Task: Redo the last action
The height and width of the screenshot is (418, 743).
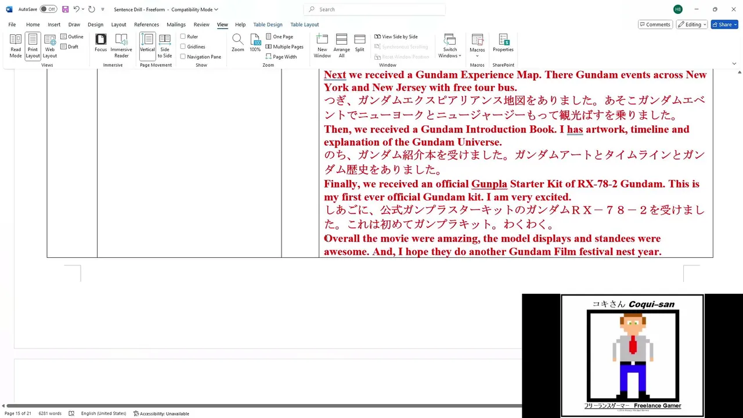Action: (x=92, y=9)
